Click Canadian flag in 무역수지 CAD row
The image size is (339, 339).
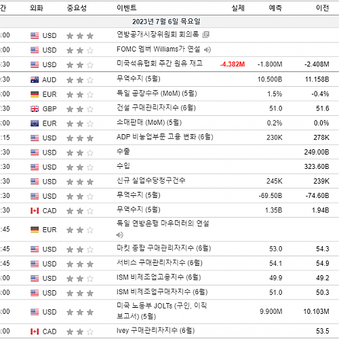[35, 211]
